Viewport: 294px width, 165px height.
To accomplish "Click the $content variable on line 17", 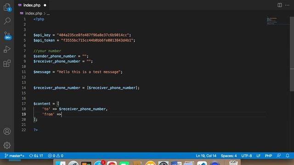I will pos(42,104).
